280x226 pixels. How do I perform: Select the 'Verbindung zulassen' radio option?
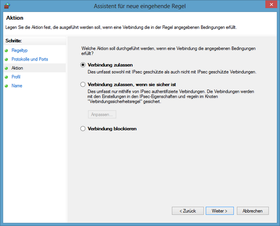[83, 65]
